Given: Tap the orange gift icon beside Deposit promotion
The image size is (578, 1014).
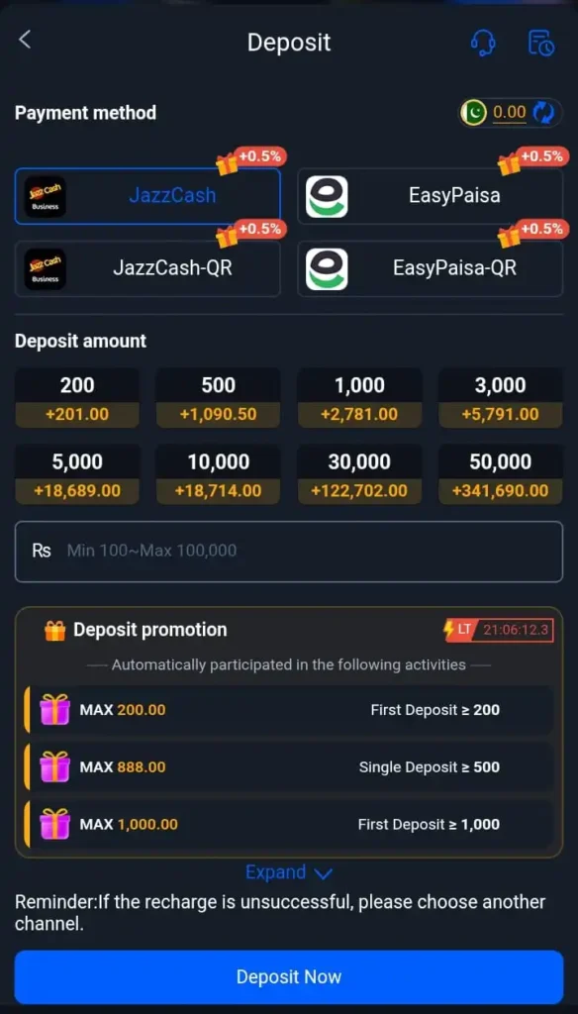Looking at the screenshot, I should pos(55,630).
